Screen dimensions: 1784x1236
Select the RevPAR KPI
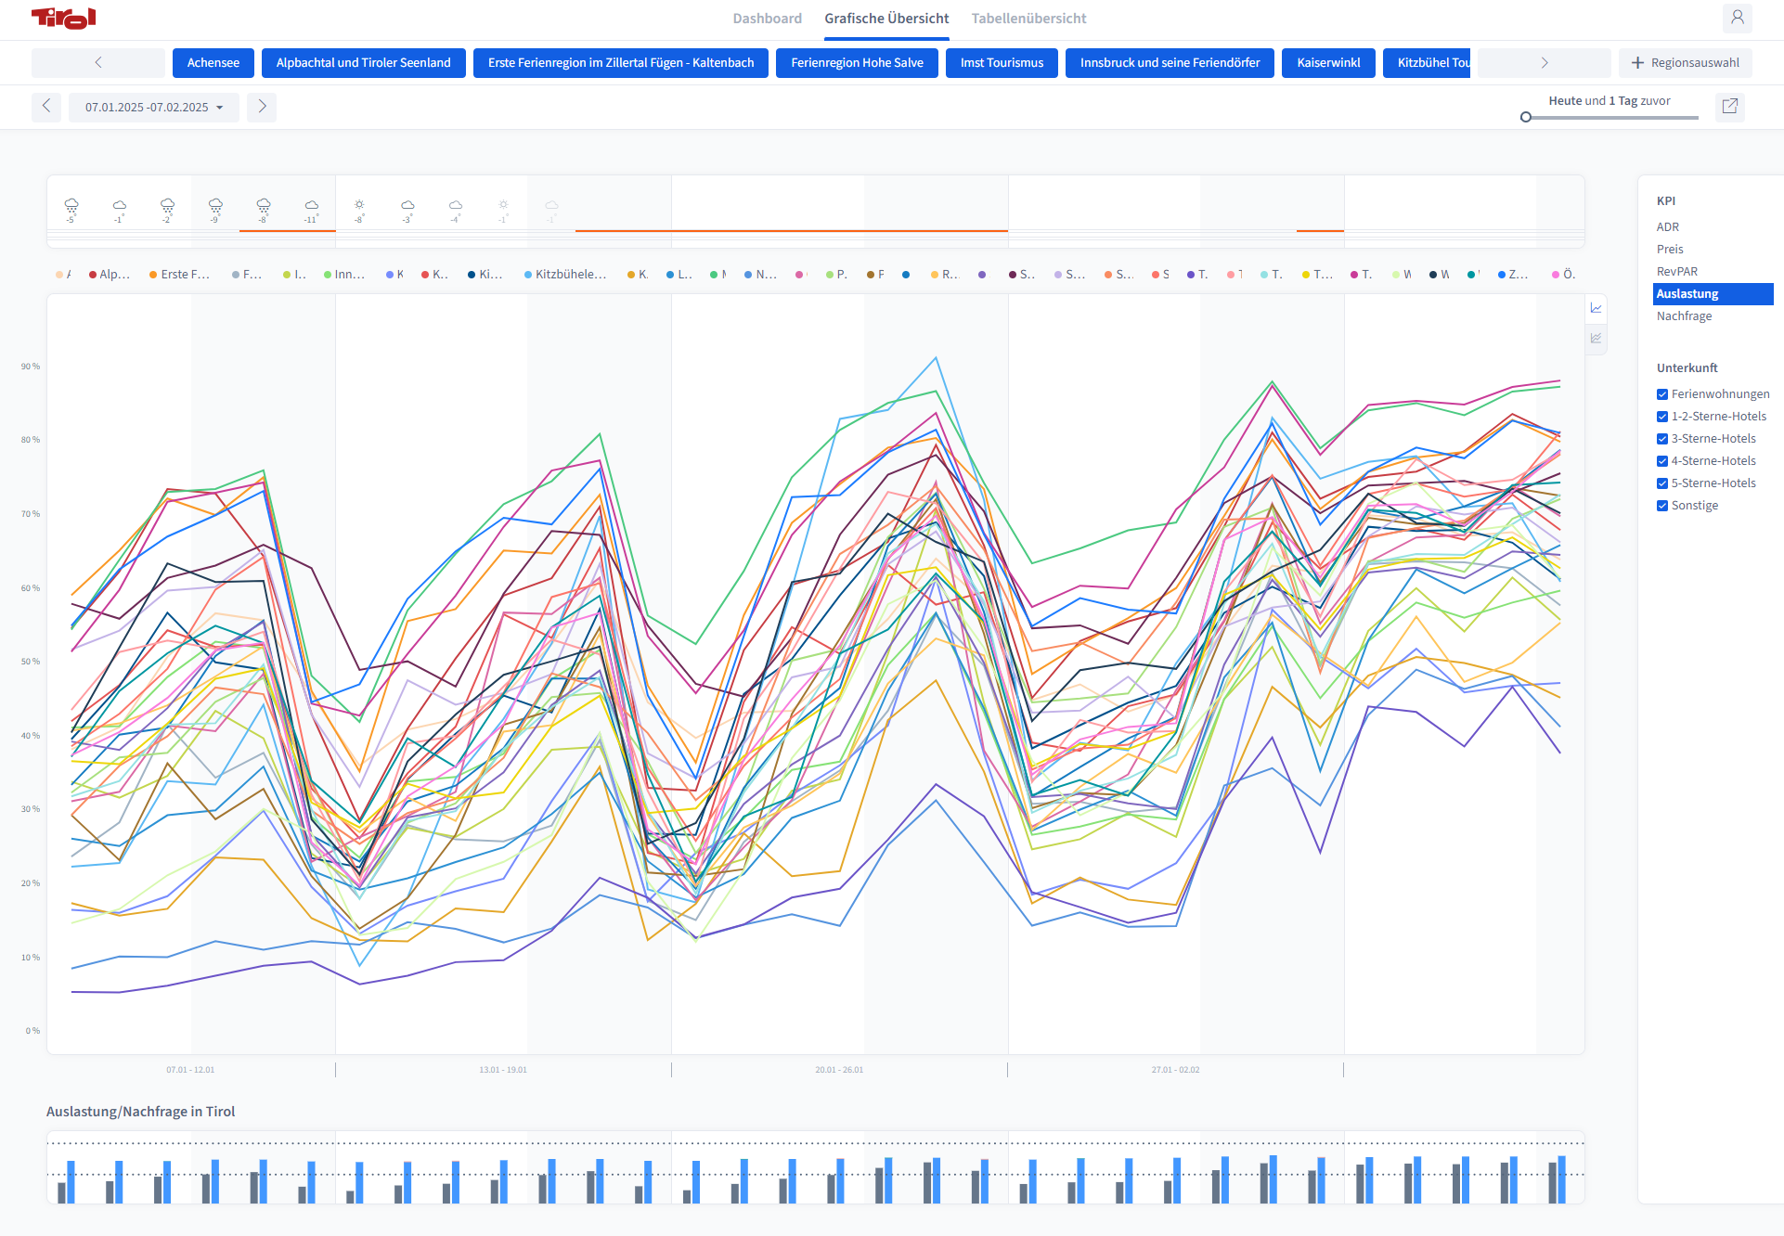point(1676,272)
